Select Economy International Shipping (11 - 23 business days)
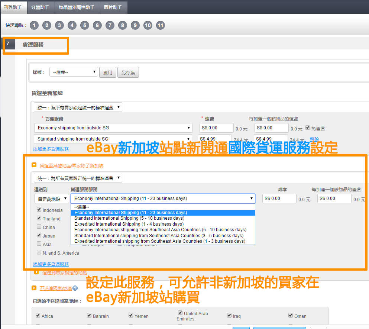369x329 pixels. click(x=163, y=213)
